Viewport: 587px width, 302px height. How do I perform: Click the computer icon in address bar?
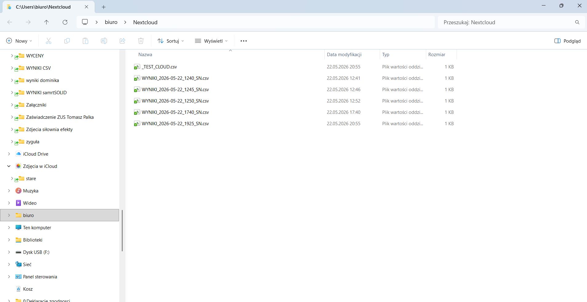(x=85, y=22)
